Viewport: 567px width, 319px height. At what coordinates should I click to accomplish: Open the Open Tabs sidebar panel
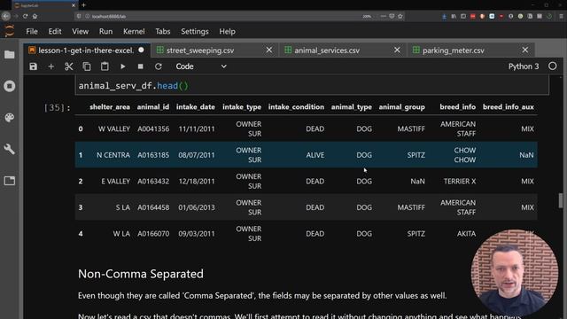[10, 181]
